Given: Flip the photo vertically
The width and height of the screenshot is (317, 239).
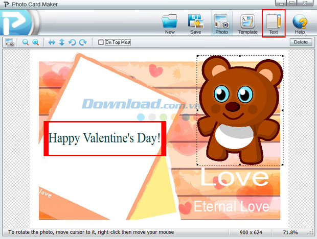Looking at the screenshot, I should coord(62,42).
